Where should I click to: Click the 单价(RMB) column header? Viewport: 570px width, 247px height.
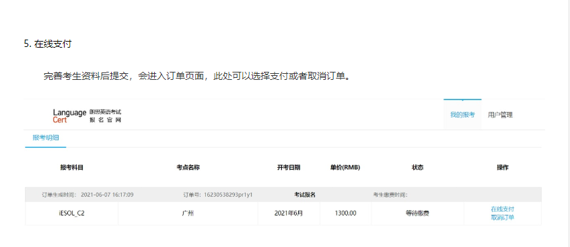coord(345,168)
